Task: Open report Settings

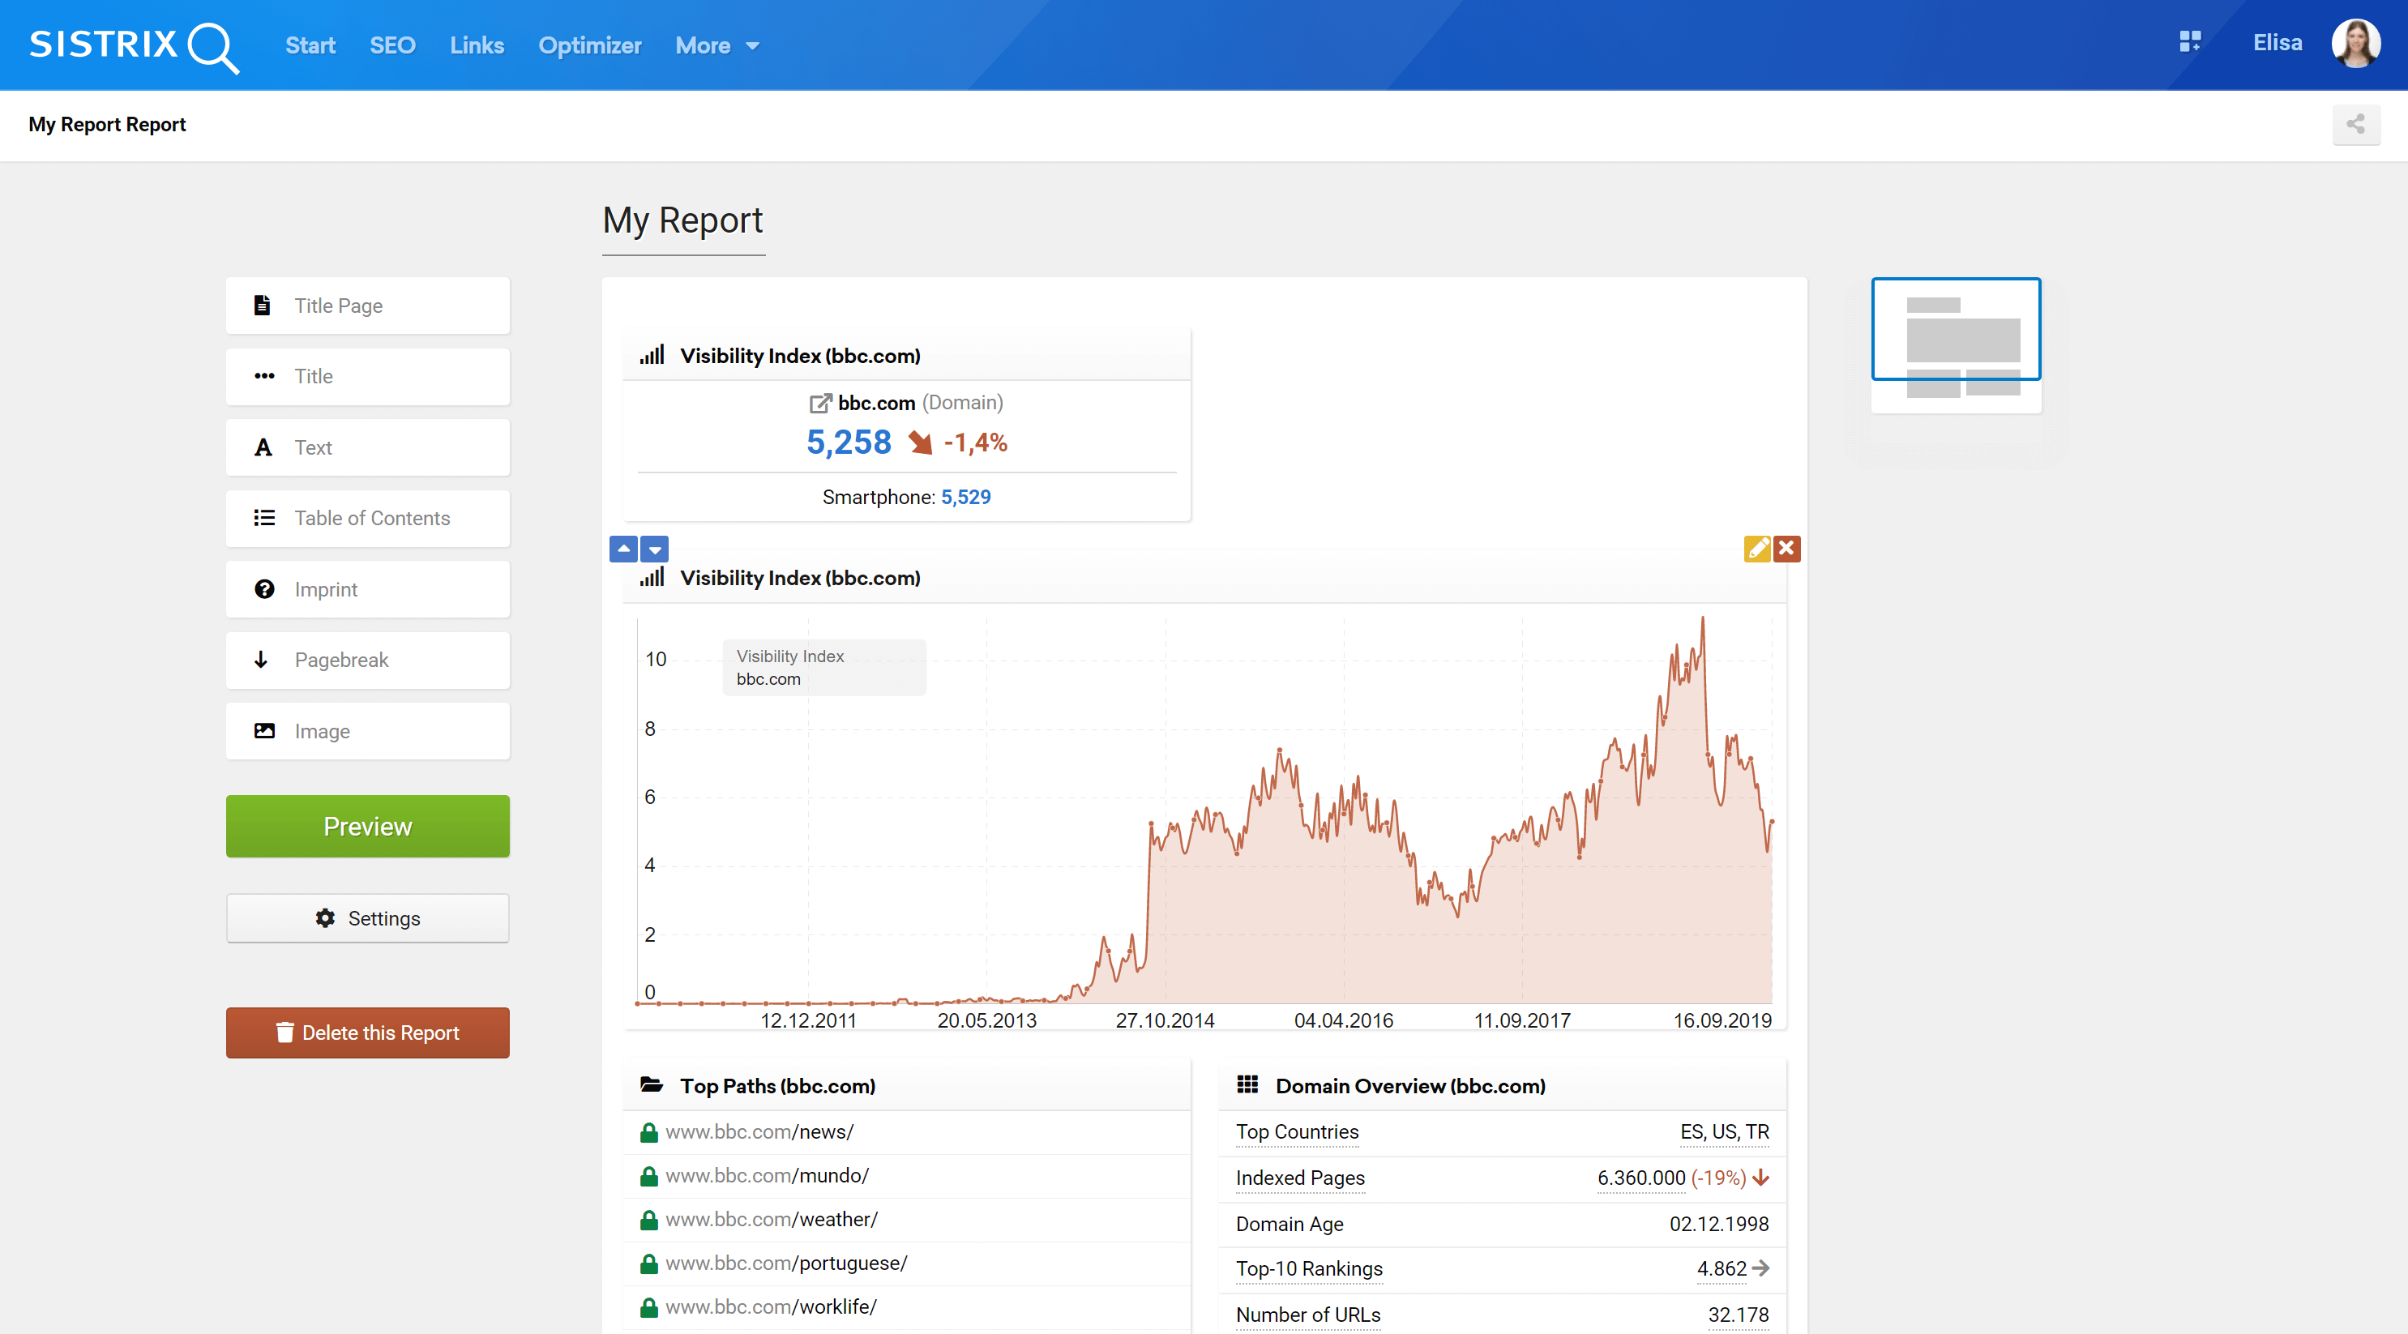Action: tap(367, 918)
